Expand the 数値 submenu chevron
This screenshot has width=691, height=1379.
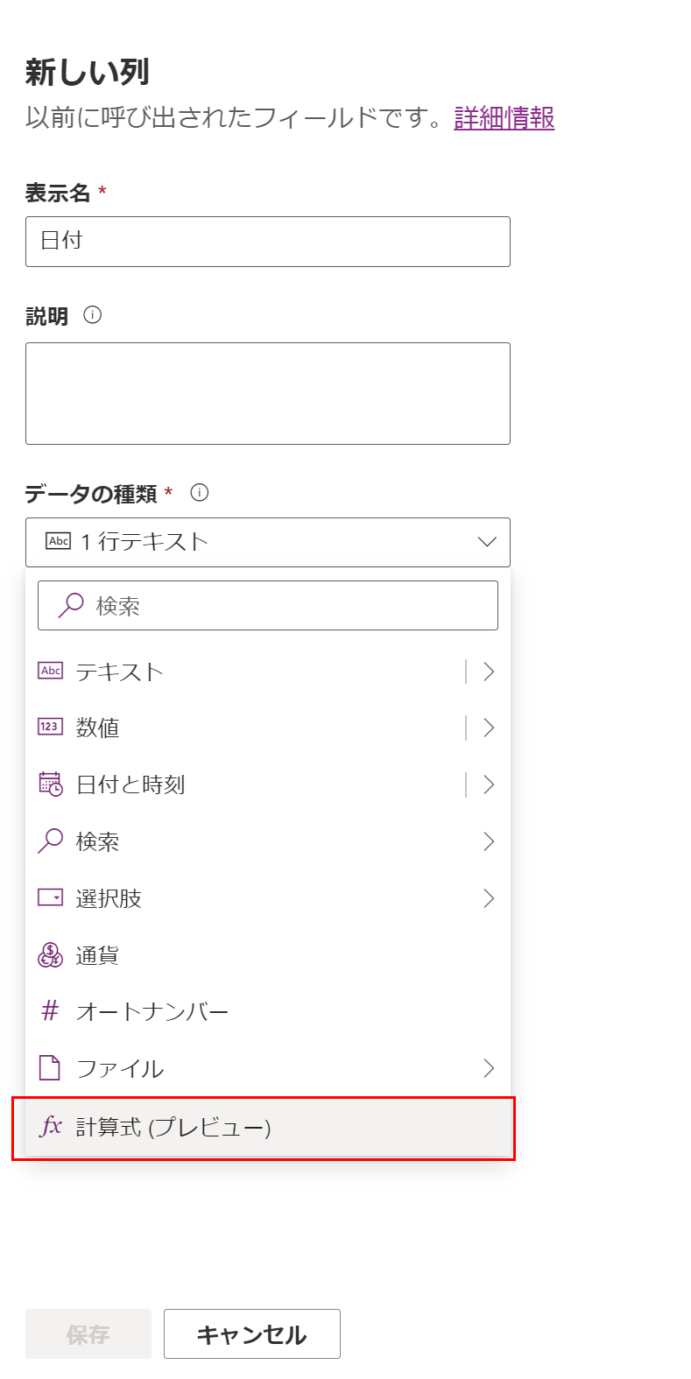(489, 728)
